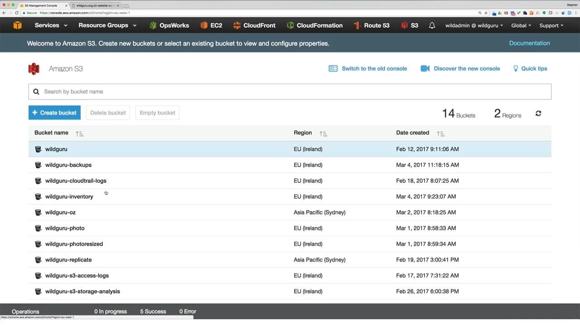
Task: Close the S3 Management Console browser tab
Action: click(x=67, y=5)
